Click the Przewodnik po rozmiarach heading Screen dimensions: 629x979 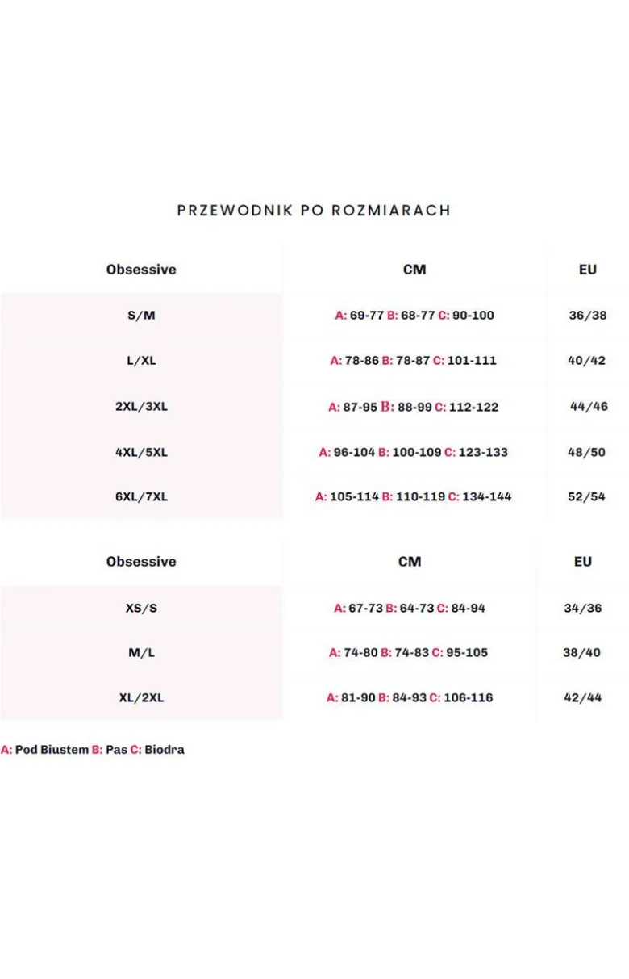(313, 211)
